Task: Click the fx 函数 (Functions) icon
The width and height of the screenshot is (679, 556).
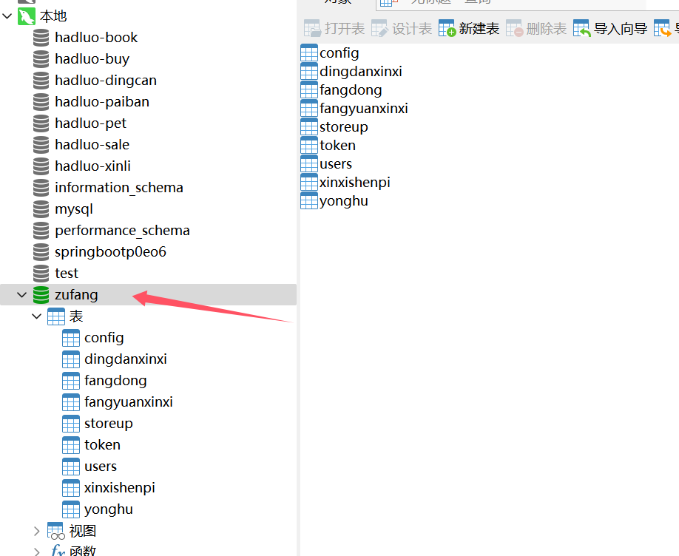Action: coord(57,550)
